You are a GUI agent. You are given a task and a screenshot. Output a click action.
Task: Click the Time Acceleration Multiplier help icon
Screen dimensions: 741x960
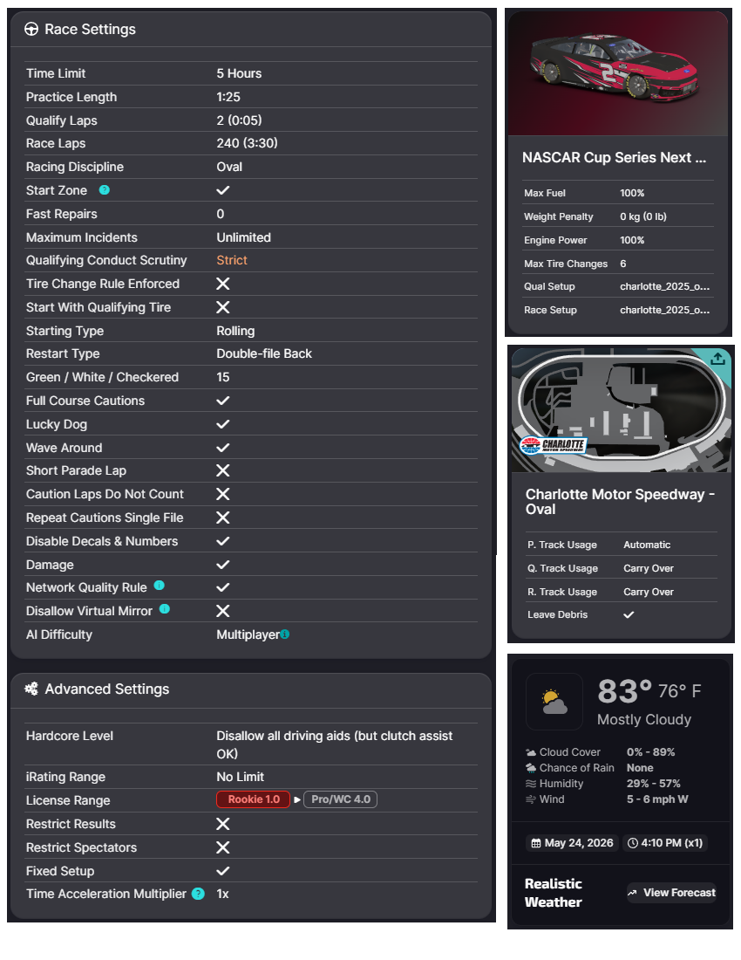tap(198, 894)
